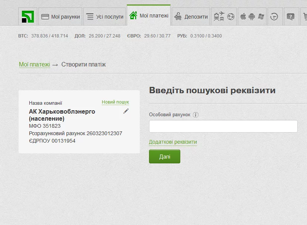This screenshot has height=225, width=307.
Task: Click the Мої платежі breadcrumb link
Action: pyautogui.click(x=35, y=64)
